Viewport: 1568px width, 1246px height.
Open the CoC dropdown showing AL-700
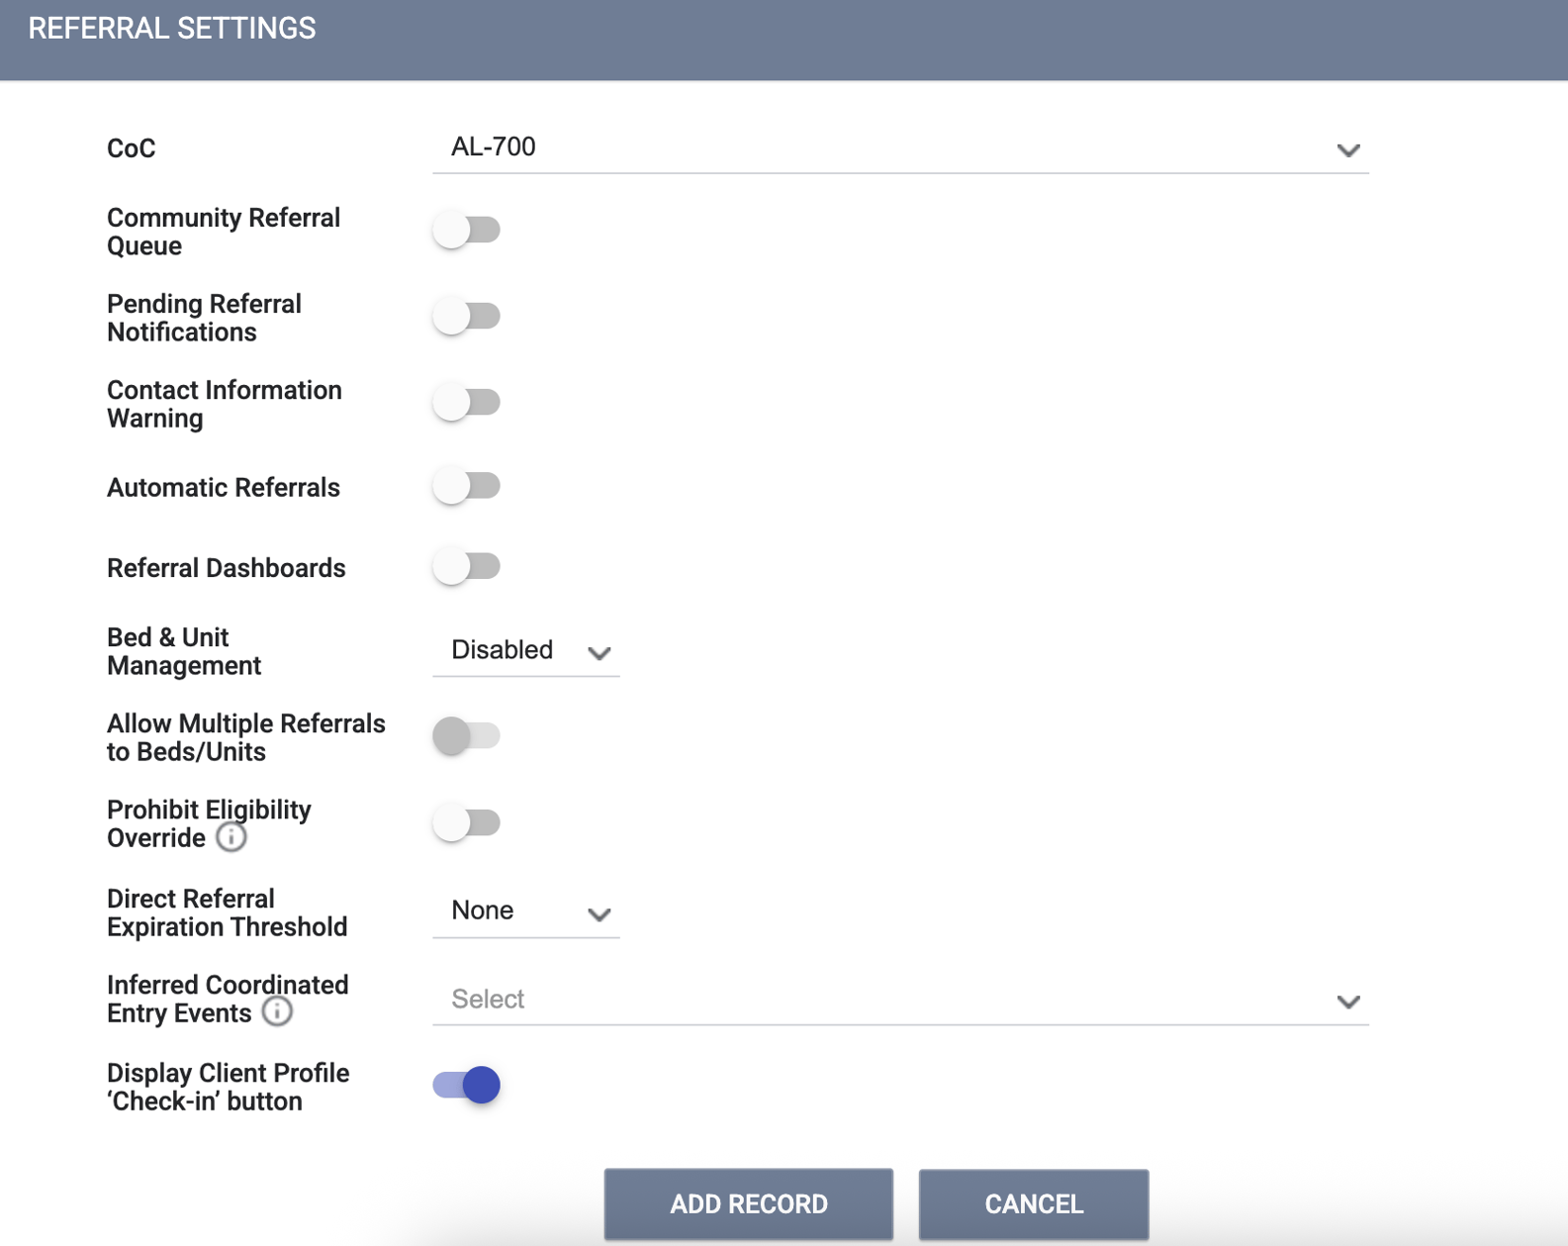tap(890, 150)
